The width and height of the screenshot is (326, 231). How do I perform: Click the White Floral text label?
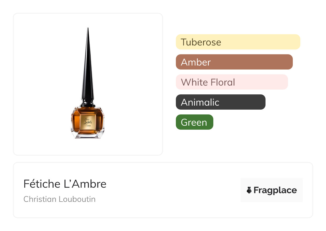[x=208, y=82]
